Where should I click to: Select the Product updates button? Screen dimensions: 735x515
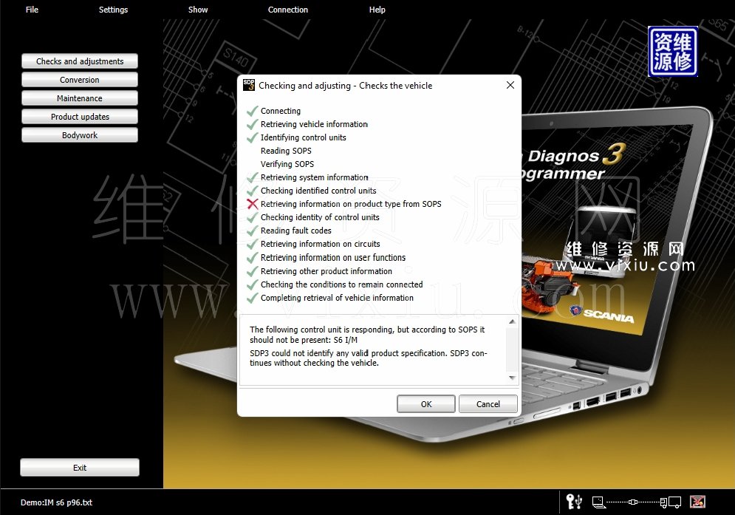[80, 117]
